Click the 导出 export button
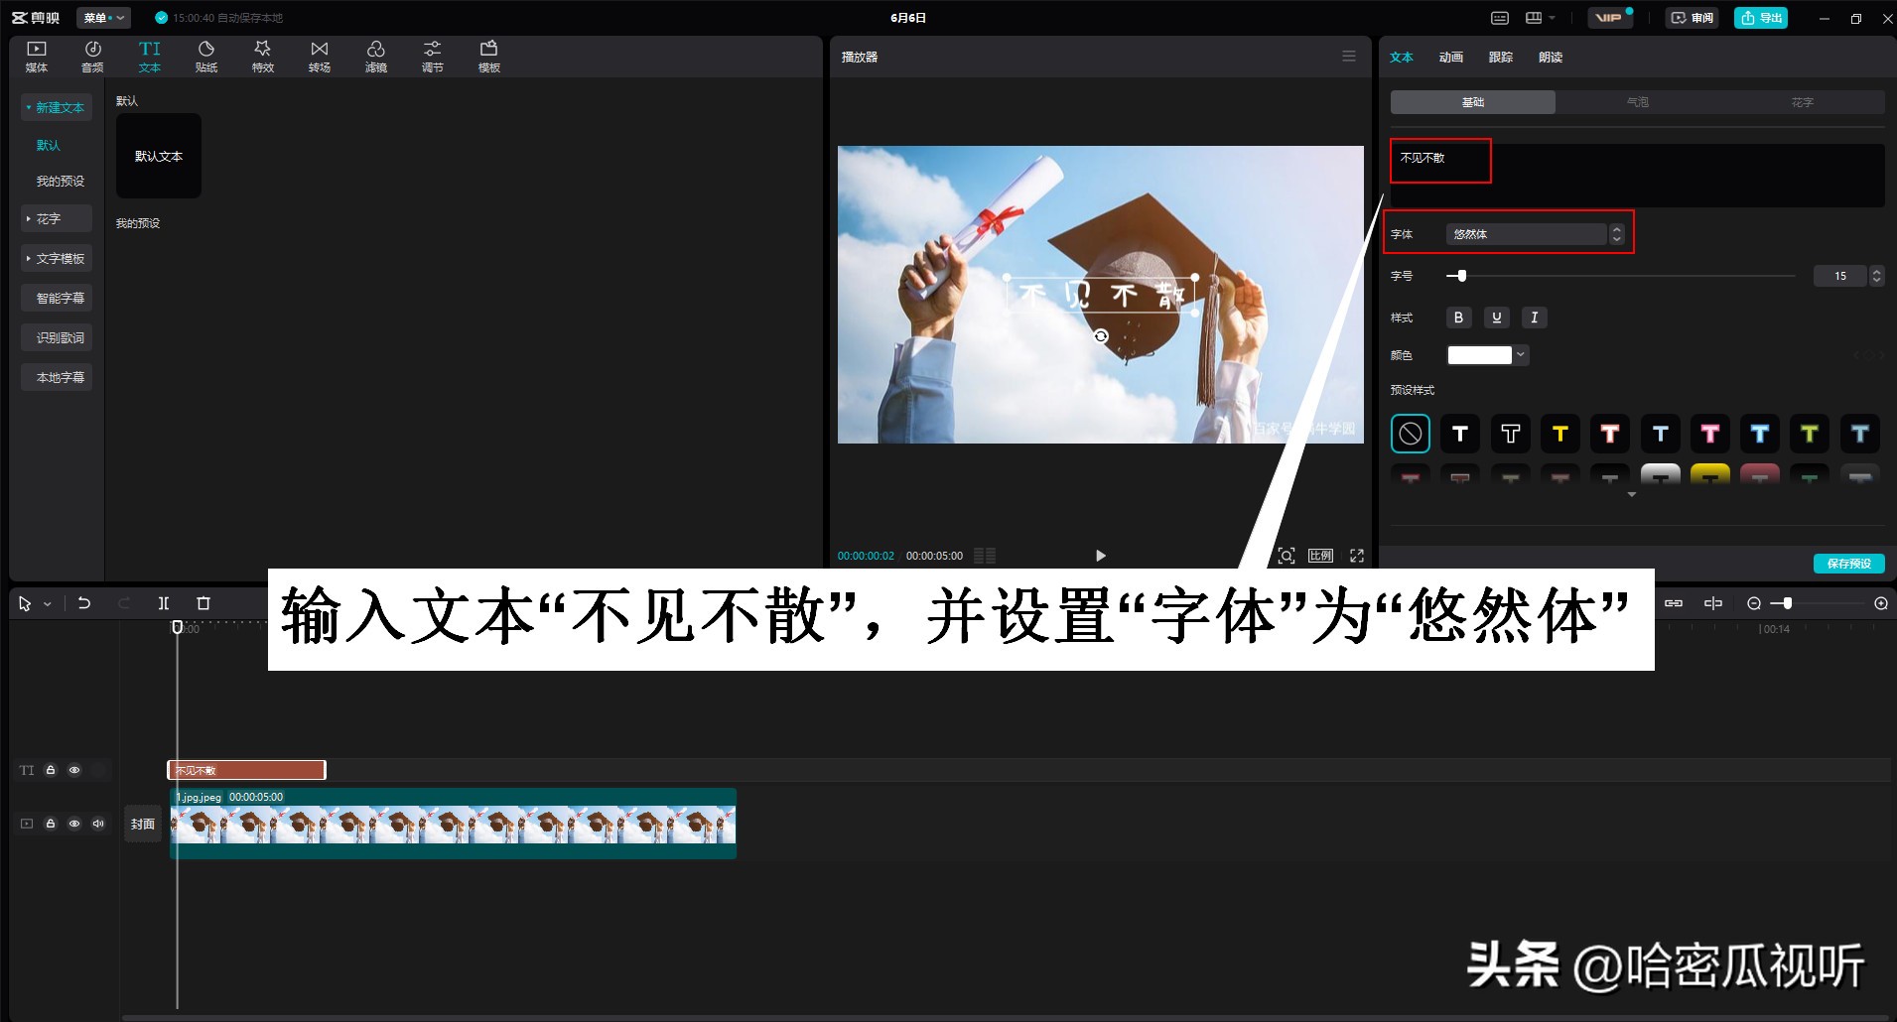 1760,17
